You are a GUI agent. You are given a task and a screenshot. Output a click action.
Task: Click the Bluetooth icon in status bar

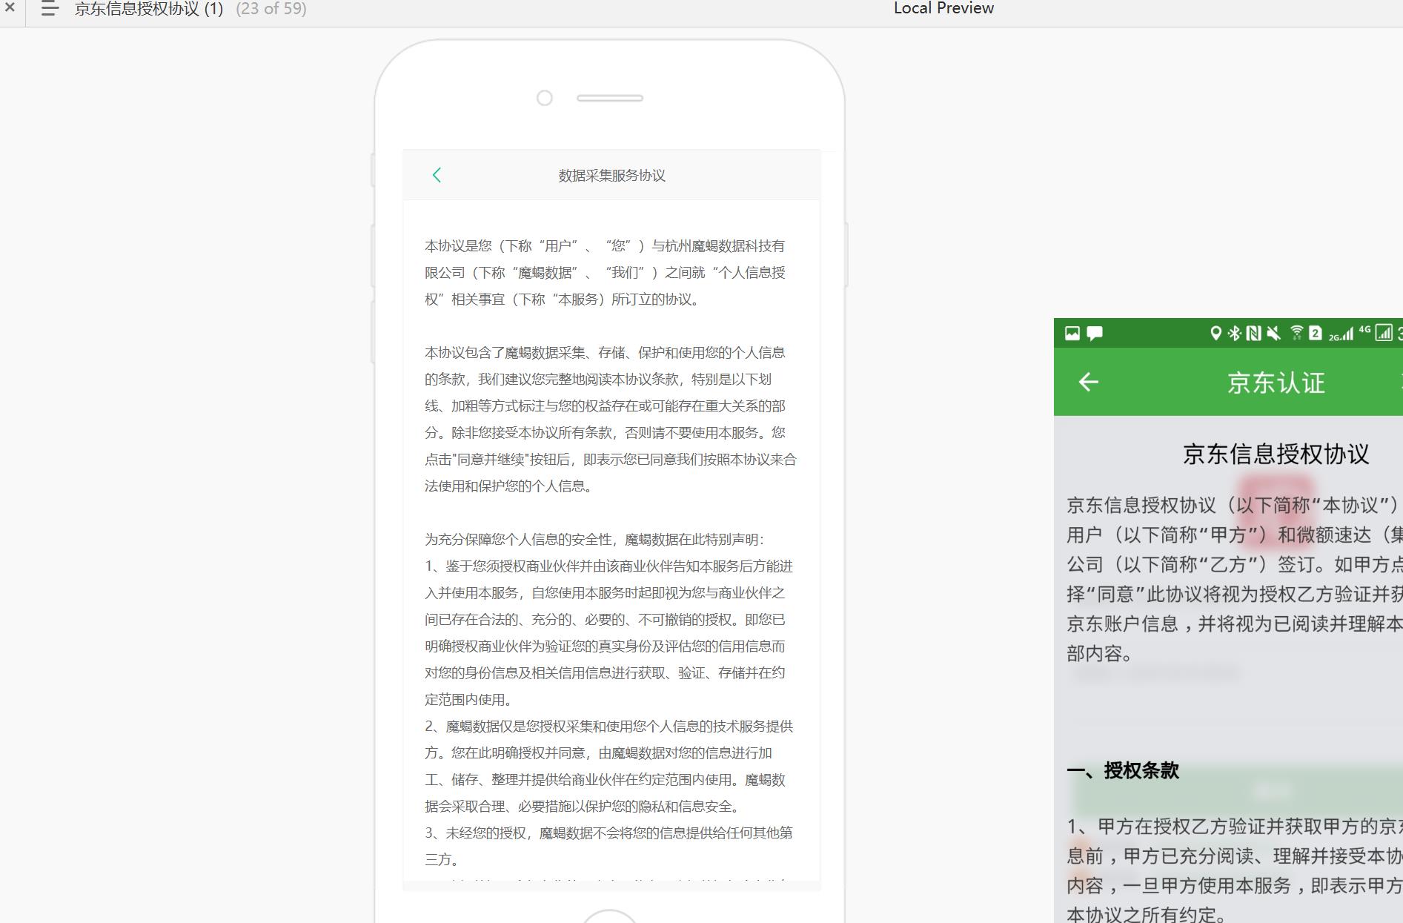point(1234,333)
